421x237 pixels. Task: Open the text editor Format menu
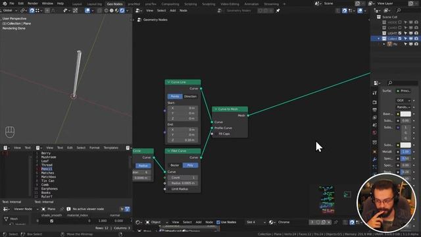point(95,147)
